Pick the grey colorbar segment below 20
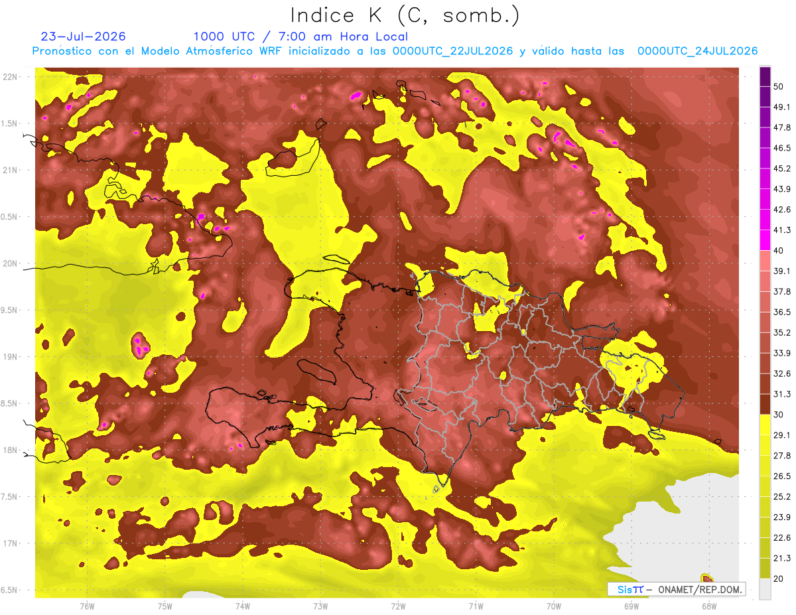The image size is (796, 615). pyautogui.click(x=765, y=589)
